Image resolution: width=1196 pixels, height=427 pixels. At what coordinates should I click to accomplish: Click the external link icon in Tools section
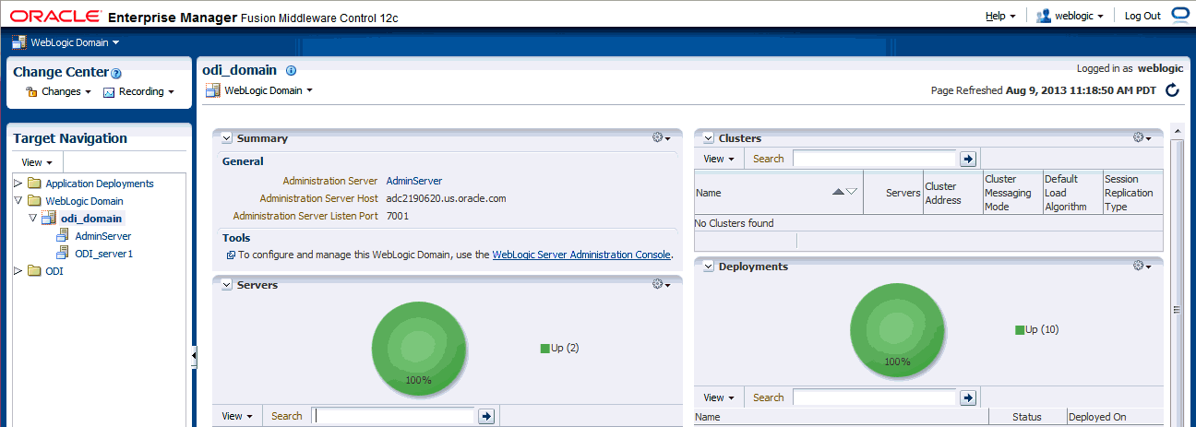pyautogui.click(x=231, y=255)
